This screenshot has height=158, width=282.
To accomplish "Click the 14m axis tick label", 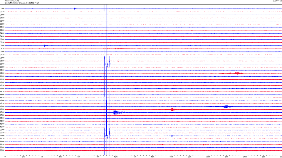I will [x=134, y=157].
